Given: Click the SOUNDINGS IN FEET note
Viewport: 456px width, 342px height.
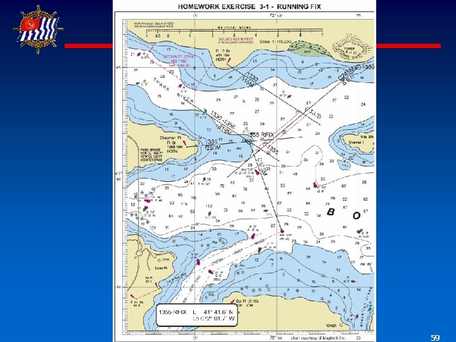Looking at the screenshot, I should 236,39.
